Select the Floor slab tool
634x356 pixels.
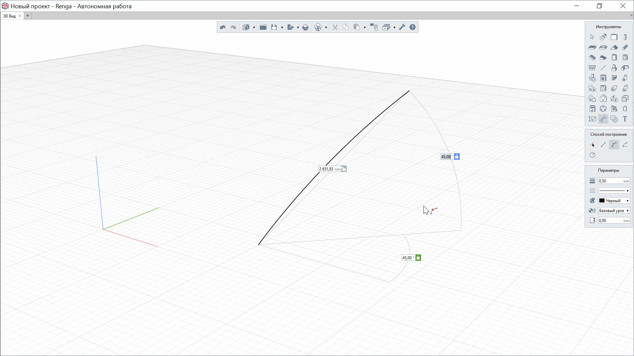point(592,47)
